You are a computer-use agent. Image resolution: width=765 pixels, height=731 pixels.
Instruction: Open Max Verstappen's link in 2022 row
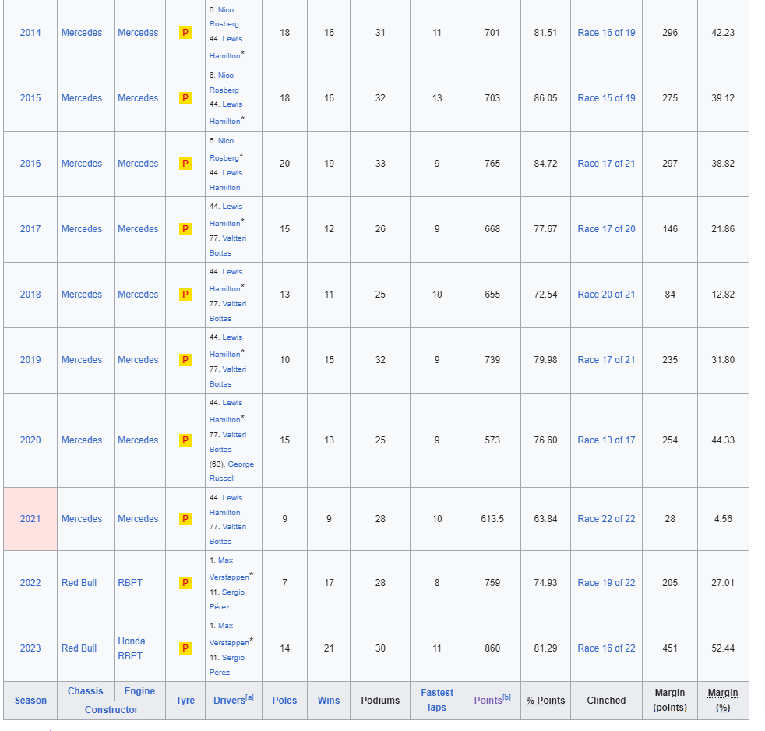[229, 568]
